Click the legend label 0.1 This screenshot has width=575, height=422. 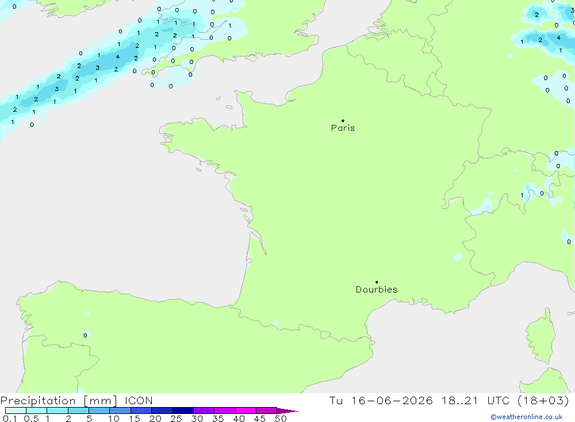tap(10, 419)
